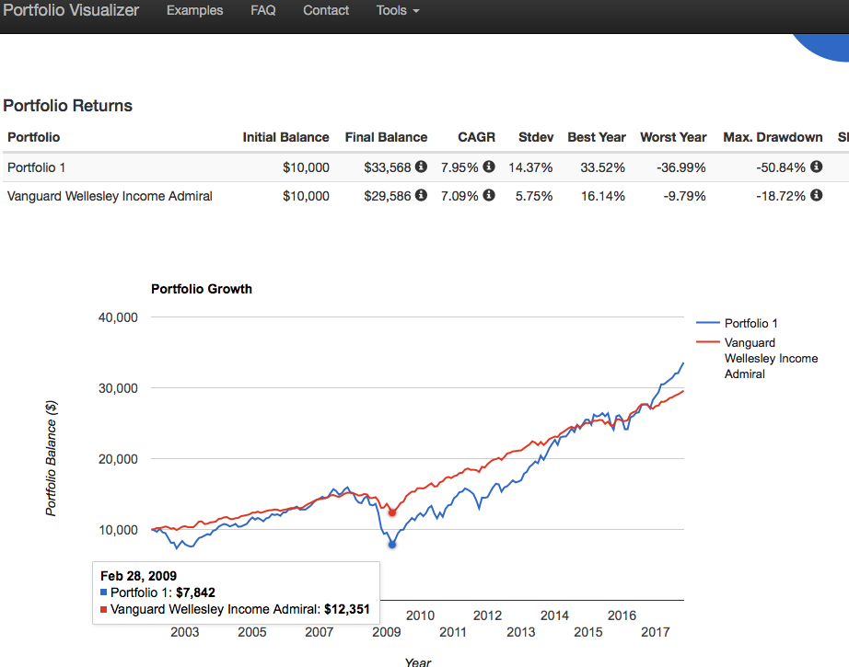The image size is (849, 667).
Task: Click the CAGR column header
Action: [476, 137]
